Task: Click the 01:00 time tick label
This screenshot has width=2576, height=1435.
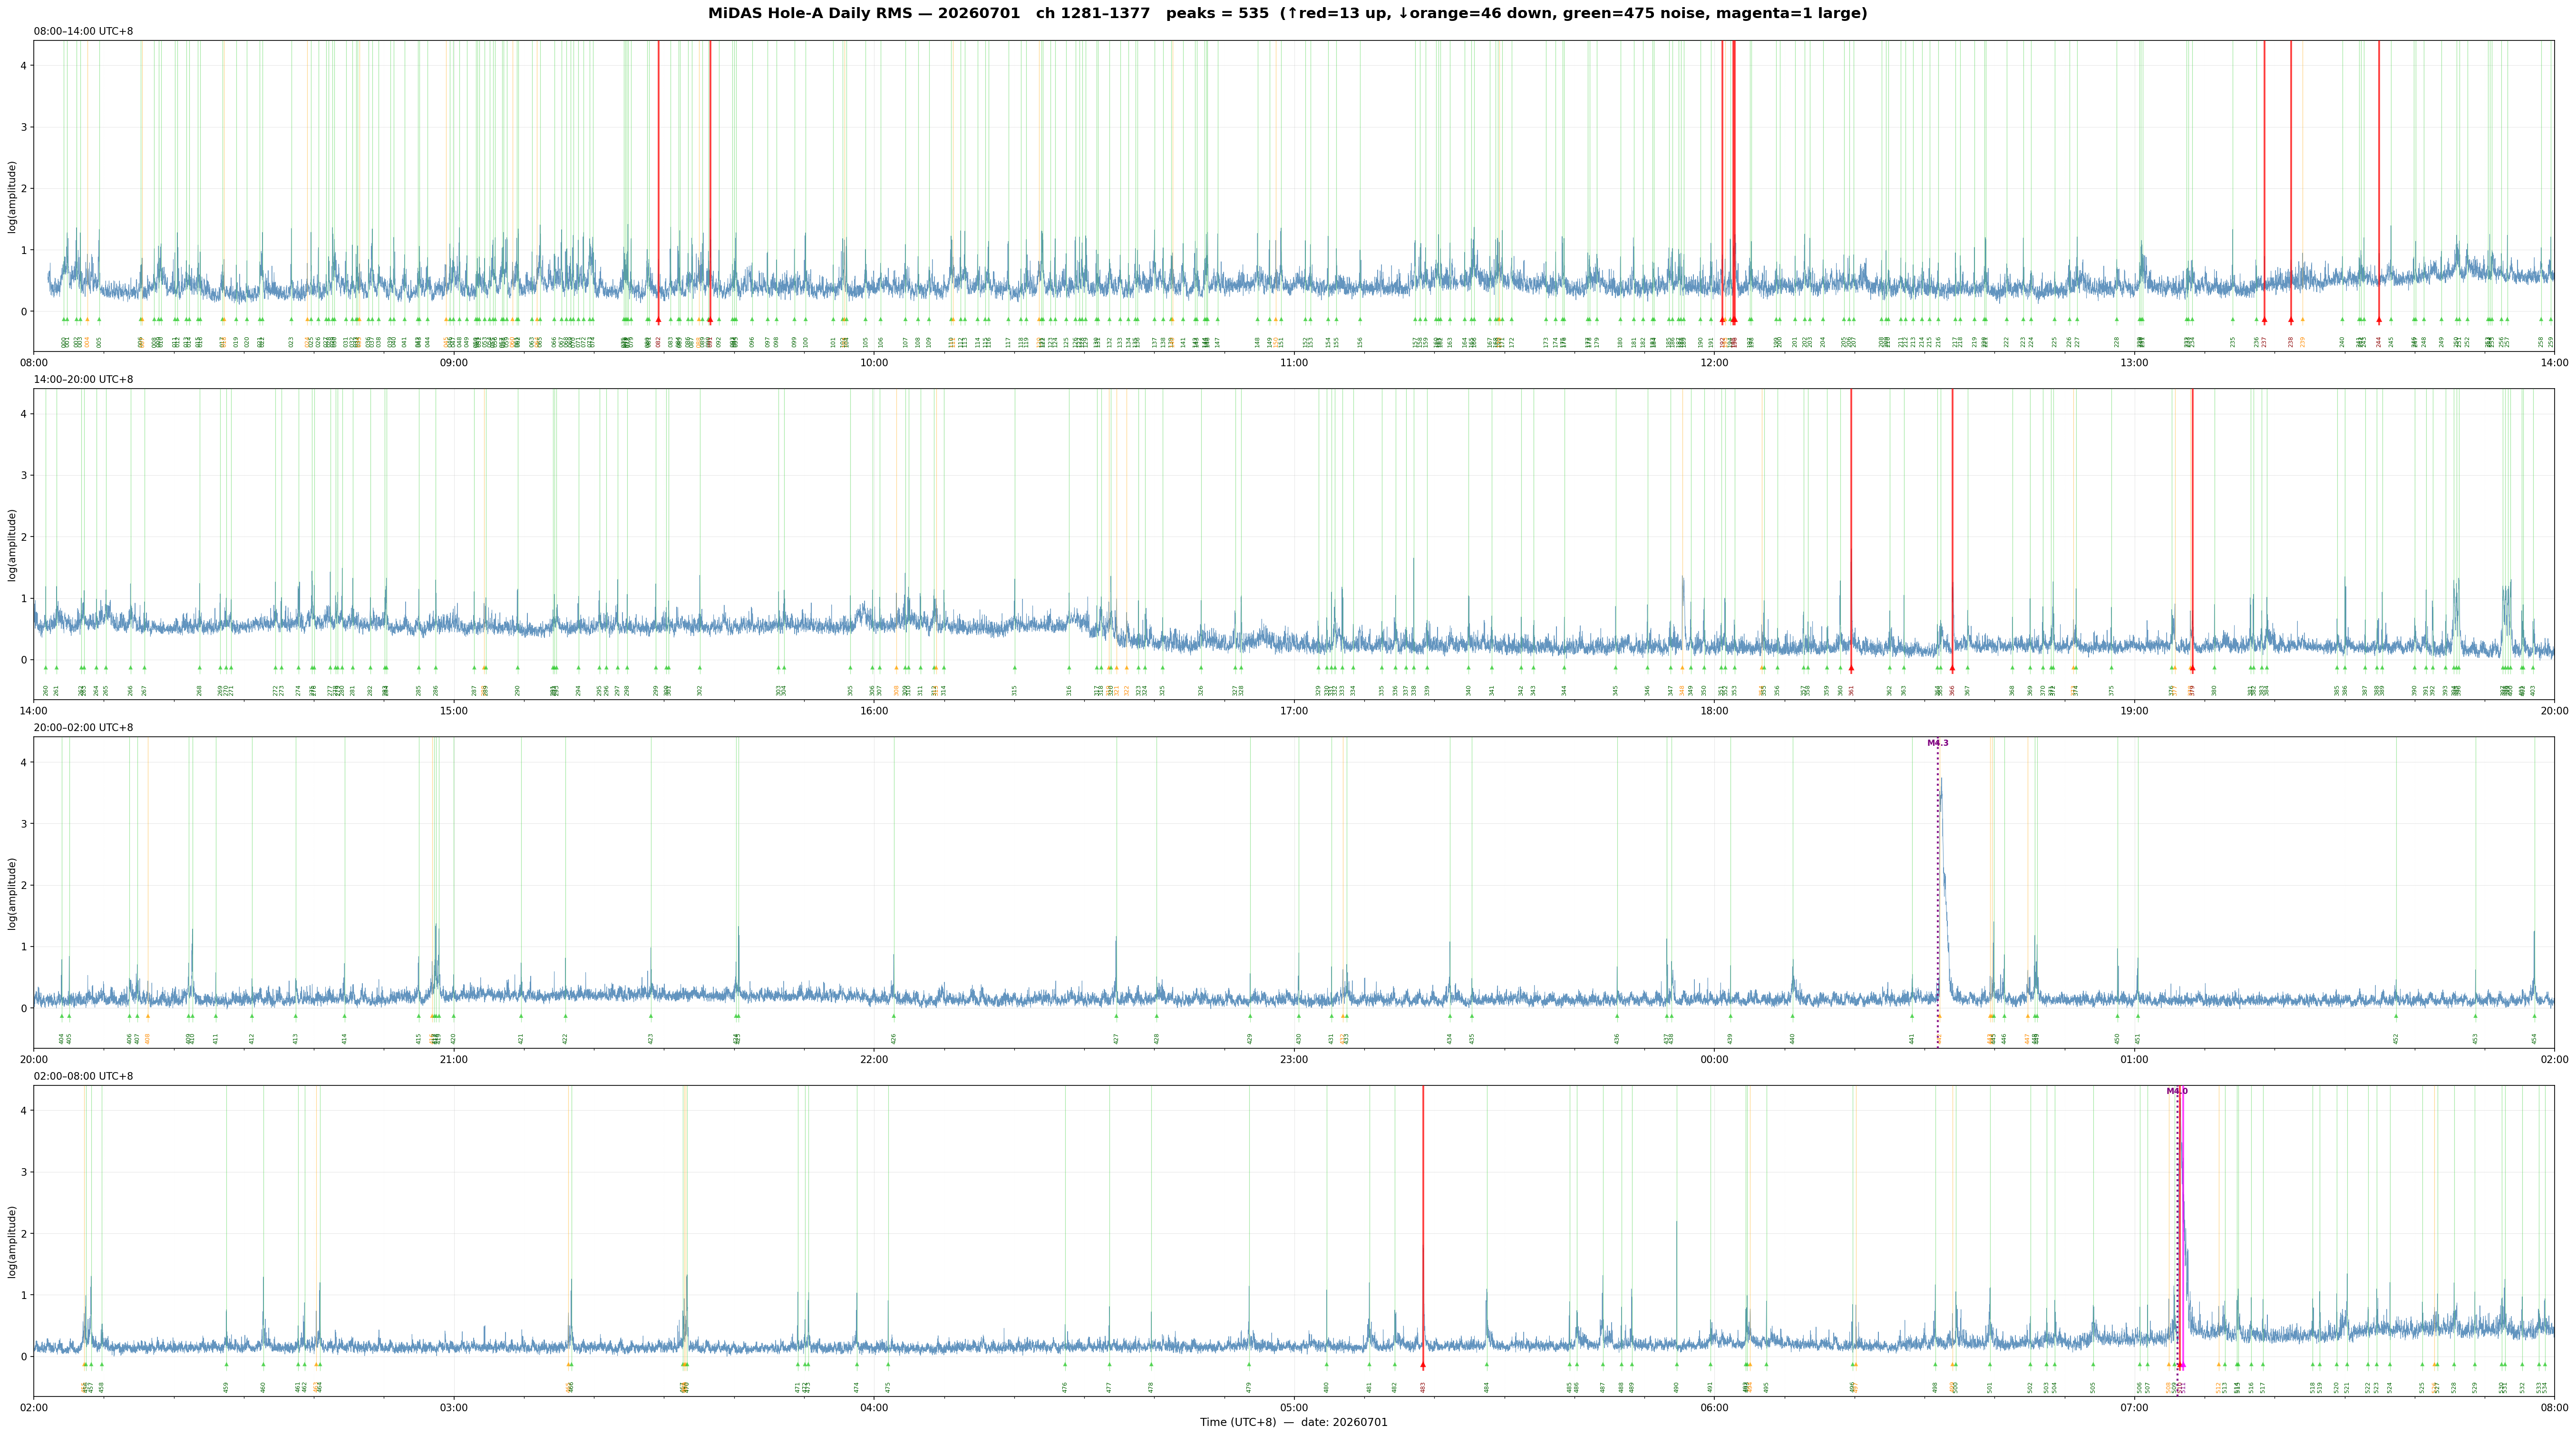Action: pos(2134,1059)
